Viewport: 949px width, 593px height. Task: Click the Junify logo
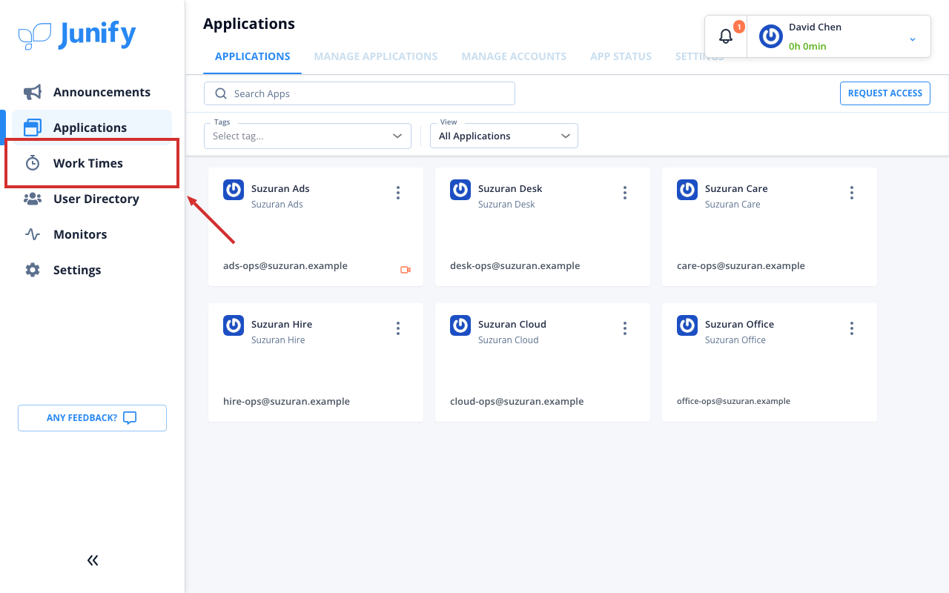pyautogui.click(x=77, y=35)
